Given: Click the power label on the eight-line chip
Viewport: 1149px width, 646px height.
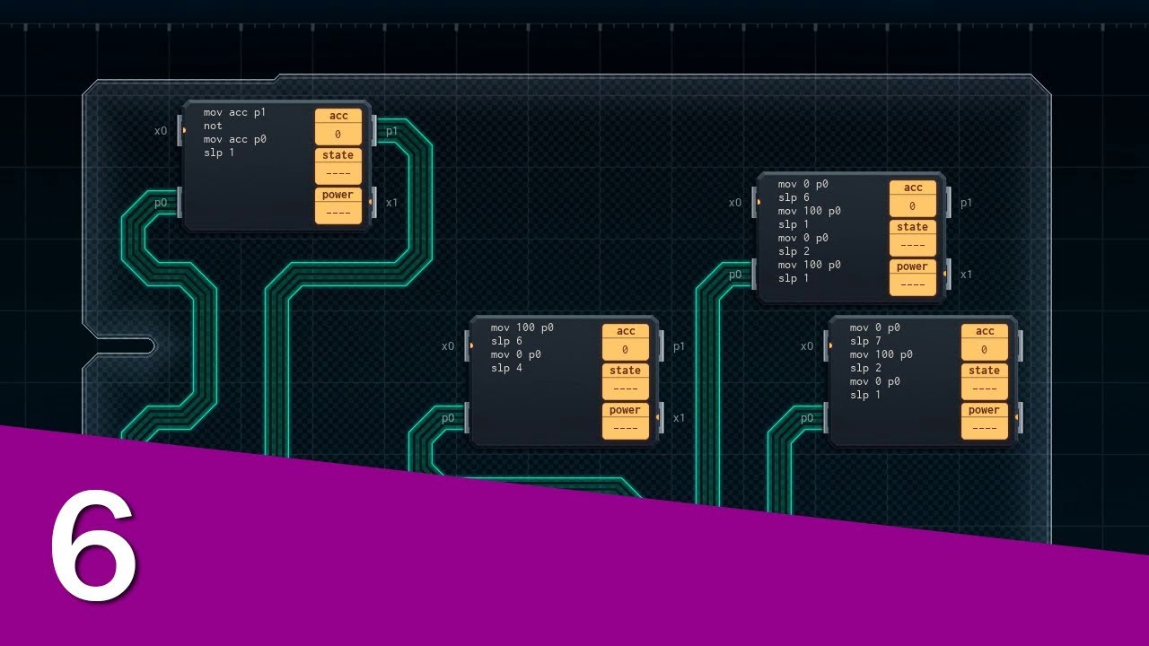Looking at the screenshot, I should pos(913,266).
